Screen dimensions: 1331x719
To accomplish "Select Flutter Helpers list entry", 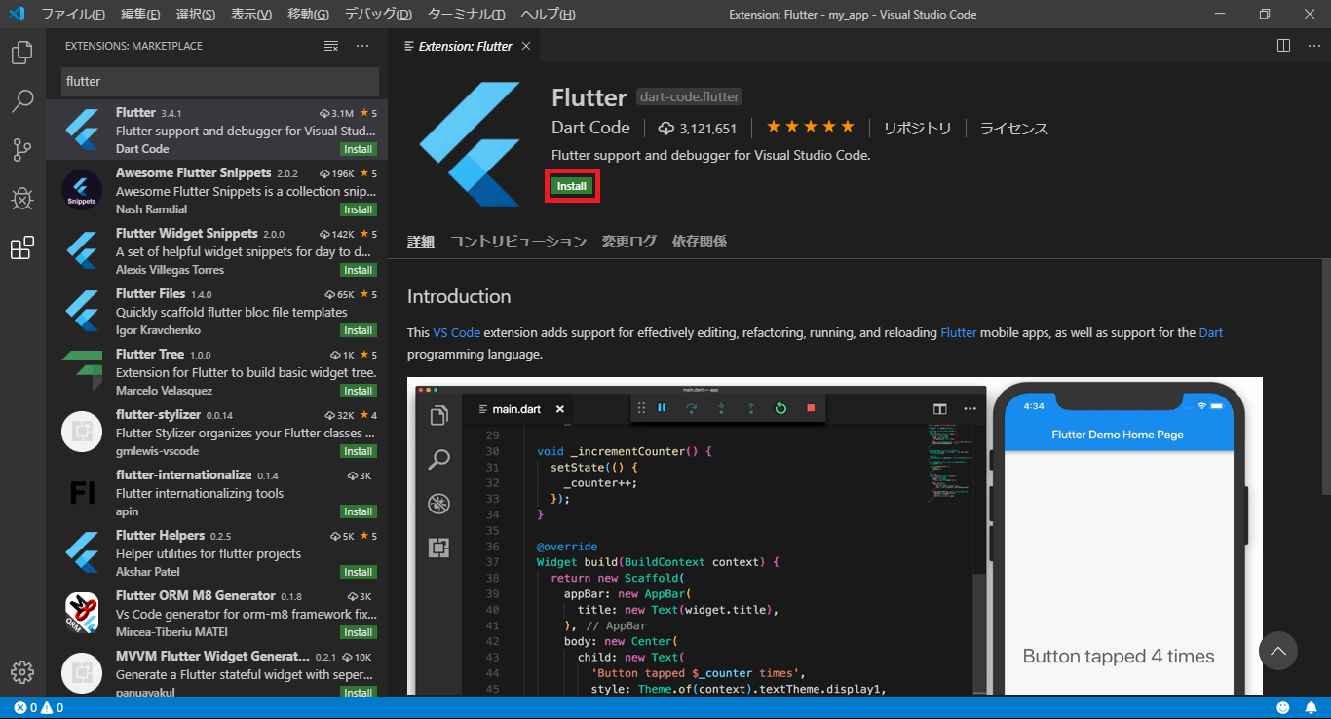I will pos(216,552).
